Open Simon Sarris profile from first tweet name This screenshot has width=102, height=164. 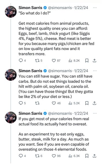pyautogui.click(x=30, y=8)
